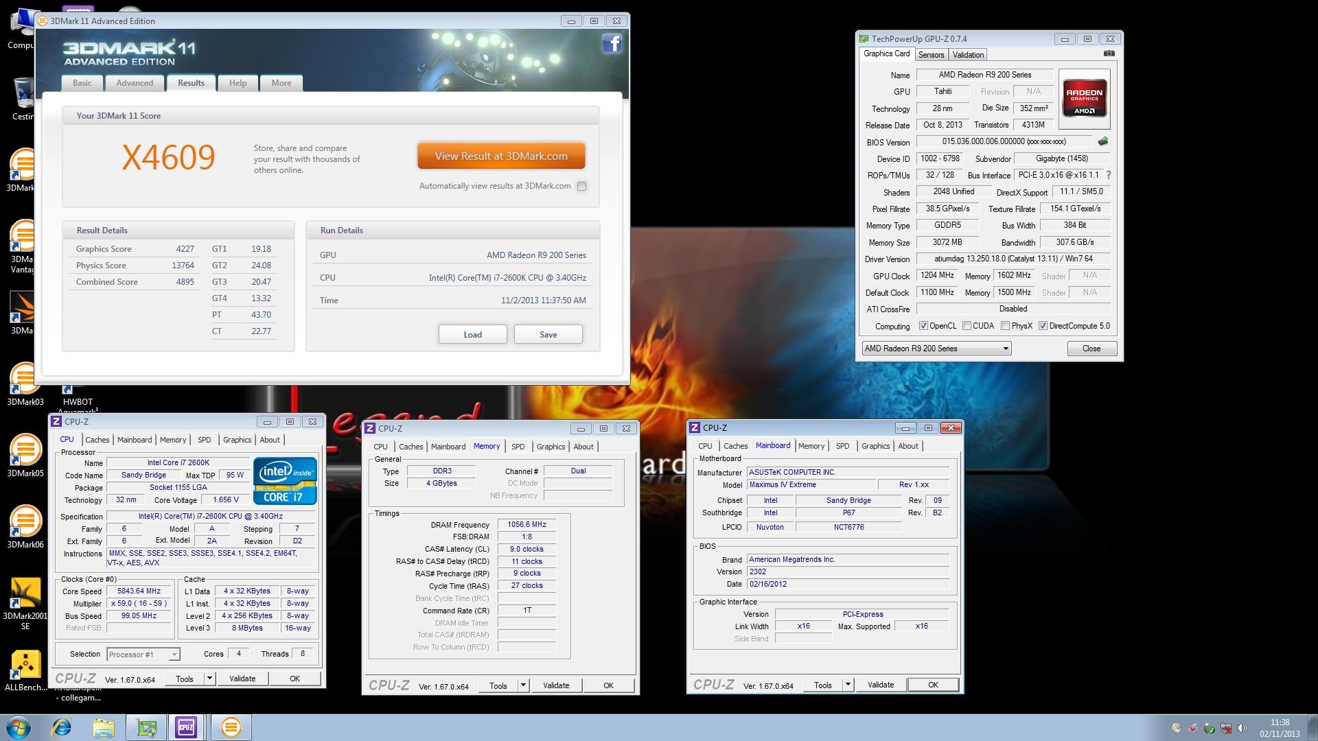The image size is (1318, 741).
Task: Toggle the OpenCL checkbox in GPU-Z
Action: point(923,326)
